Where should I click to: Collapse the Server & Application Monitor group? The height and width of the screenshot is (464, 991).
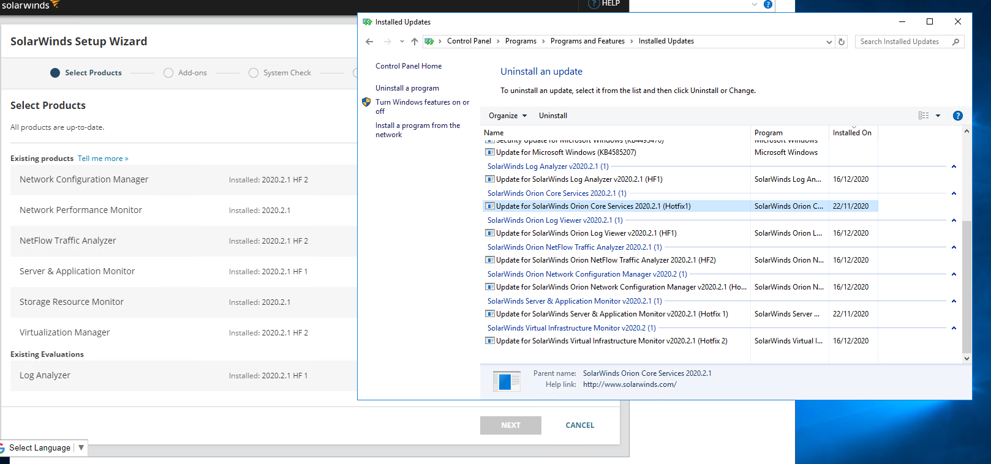[954, 301]
